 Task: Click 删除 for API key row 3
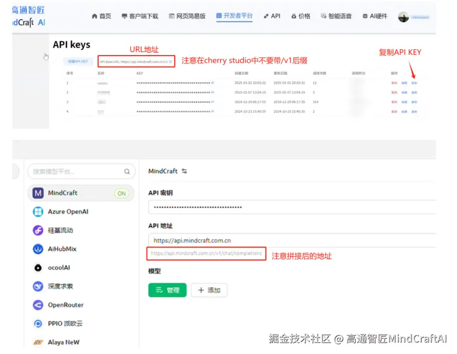click(x=394, y=102)
